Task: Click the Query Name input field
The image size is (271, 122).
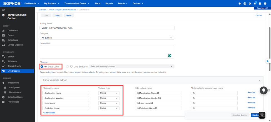Action: point(107,28)
